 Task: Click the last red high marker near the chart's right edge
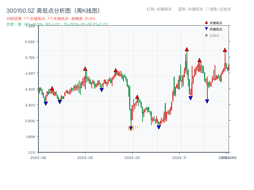point(225,50)
